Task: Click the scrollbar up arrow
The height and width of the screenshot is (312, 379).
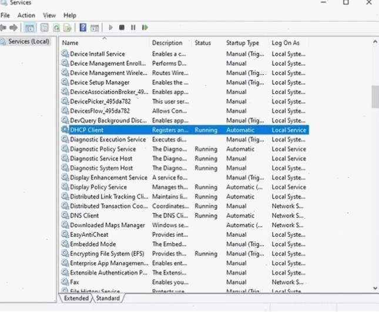Action: click(375, 42)
